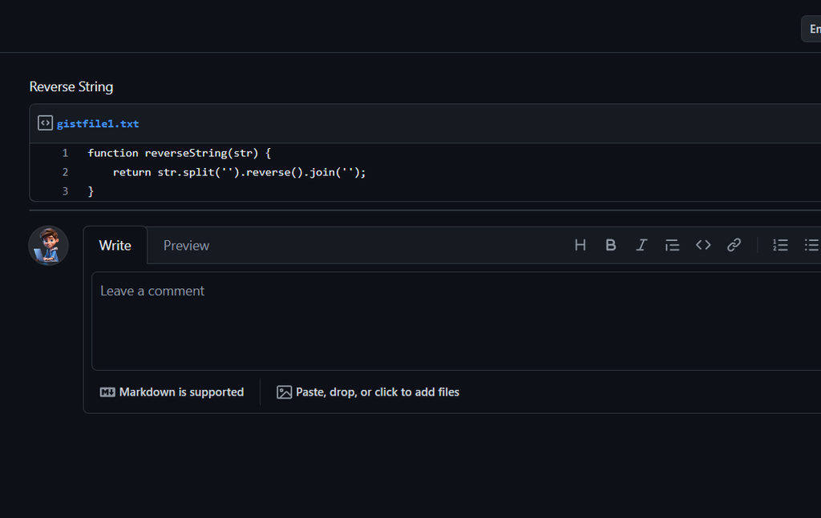Insert a heading with the H icon
The width and height of the screenshot is (821, 518).
coord(580,245)
